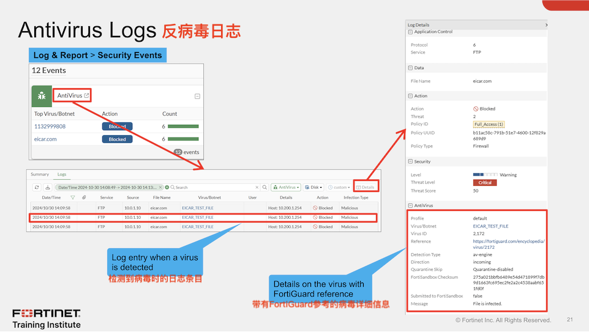Image resolution: width=589 pixels, height=332 pixels.
Task: Click the search magnifier button
Action: tap(265, 187)
